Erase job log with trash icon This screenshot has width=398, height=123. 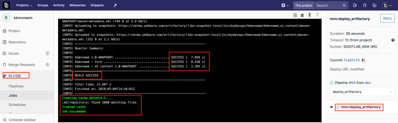(x=302, y=15)
